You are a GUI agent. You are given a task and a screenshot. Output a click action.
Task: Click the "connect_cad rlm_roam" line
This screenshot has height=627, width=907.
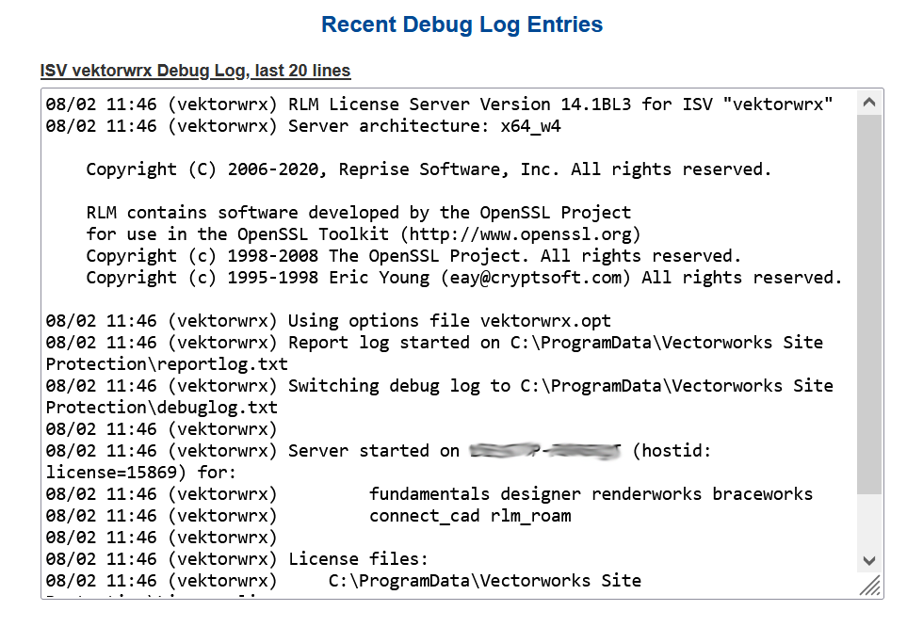[308, 516]
